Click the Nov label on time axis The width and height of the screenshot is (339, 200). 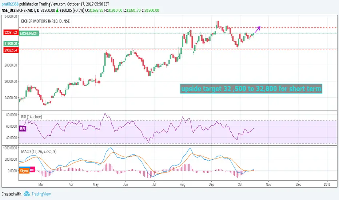pyautogui.click(x=268, y=184)
